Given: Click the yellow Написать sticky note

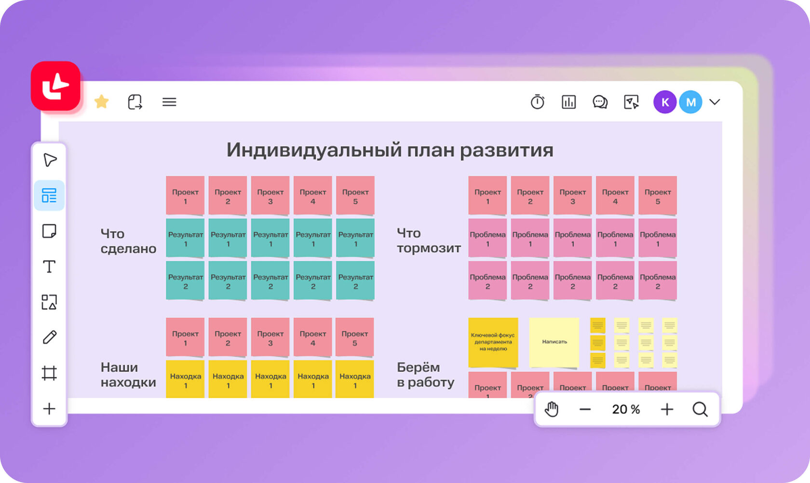Looking at the screenshot, I should (x=554, y=342).
